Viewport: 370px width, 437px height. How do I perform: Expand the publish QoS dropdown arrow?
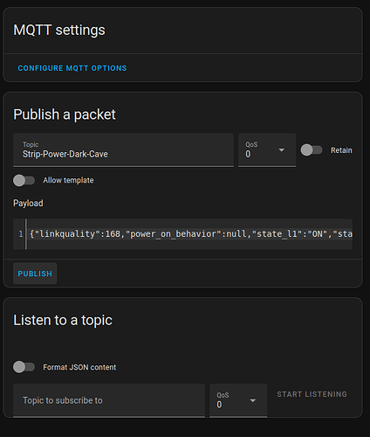click(x=281, y=150)
